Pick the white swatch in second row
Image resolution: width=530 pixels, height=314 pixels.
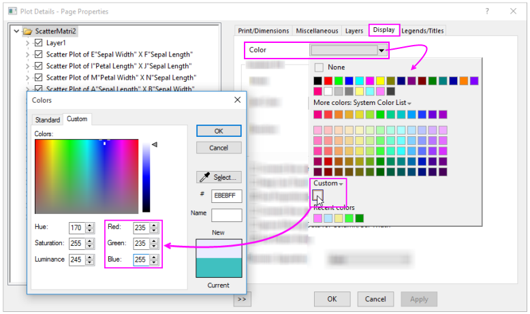328,91
